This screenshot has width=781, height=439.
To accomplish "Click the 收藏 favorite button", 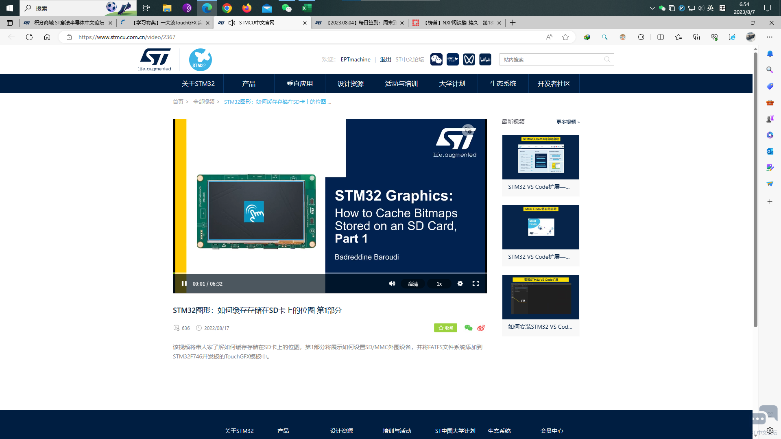I will 445,328.
